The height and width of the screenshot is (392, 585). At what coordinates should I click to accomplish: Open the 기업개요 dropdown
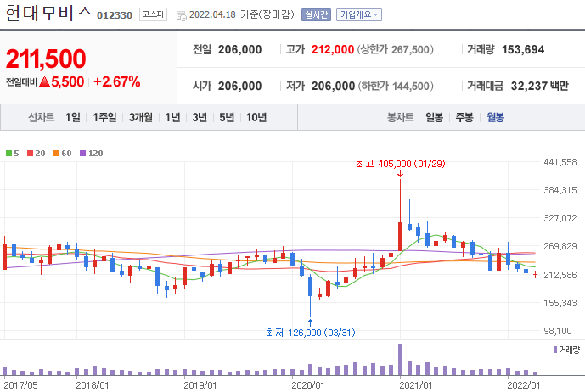coord(359,15)
